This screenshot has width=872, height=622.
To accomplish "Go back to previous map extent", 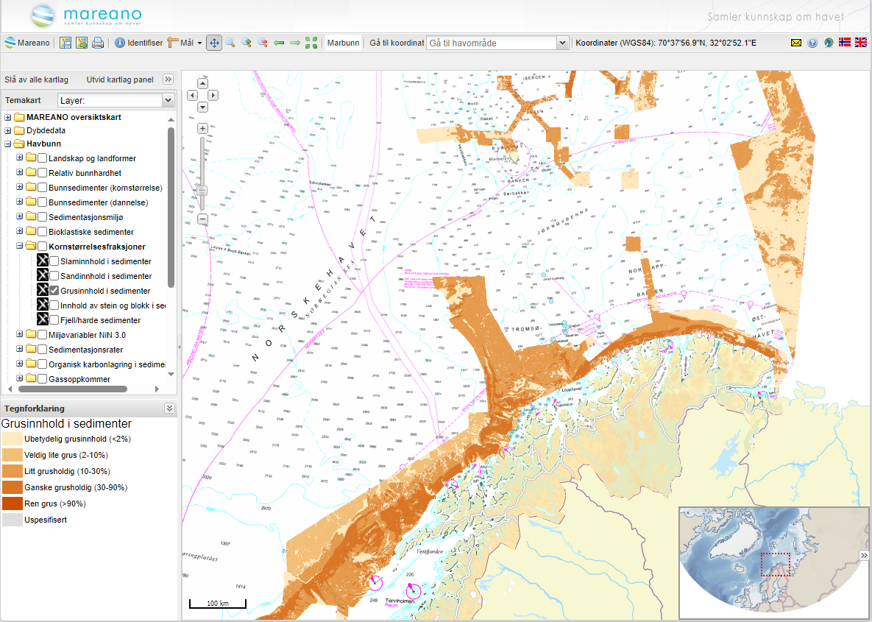I will pos(279,43).
